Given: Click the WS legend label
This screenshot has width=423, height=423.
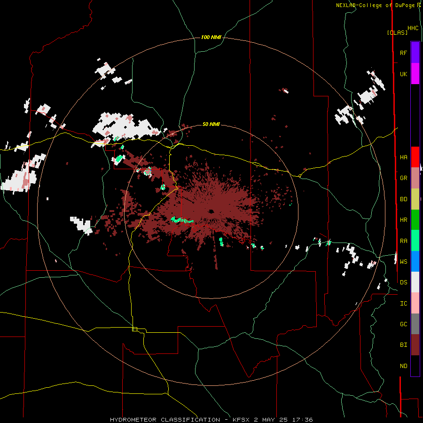Looking at the screenshot, I should 403,261.
